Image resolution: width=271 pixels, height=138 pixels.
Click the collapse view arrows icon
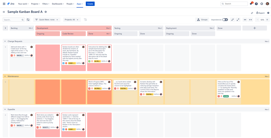click(x=233, y=20)
